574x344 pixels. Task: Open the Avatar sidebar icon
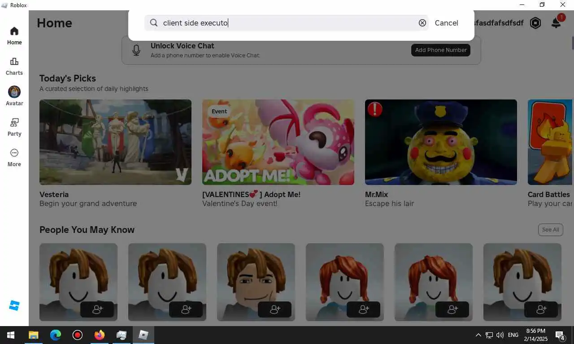click(14, 96)
